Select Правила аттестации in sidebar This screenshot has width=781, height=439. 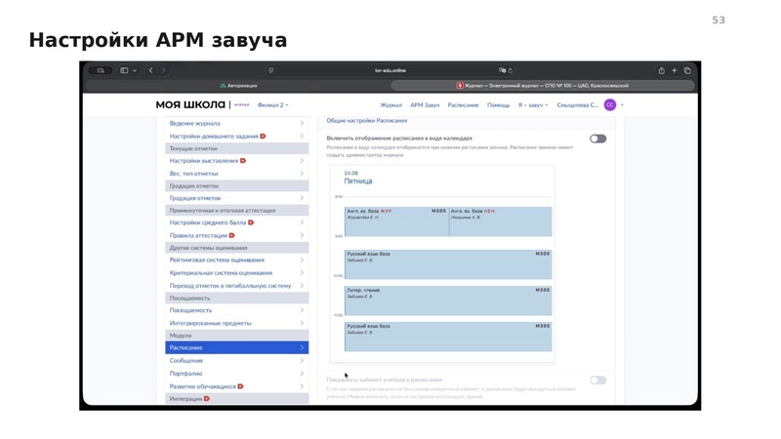tap(236, 235)
